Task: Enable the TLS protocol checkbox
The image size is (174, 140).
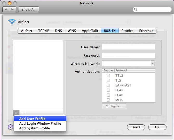Action: [x=108, y=80]
